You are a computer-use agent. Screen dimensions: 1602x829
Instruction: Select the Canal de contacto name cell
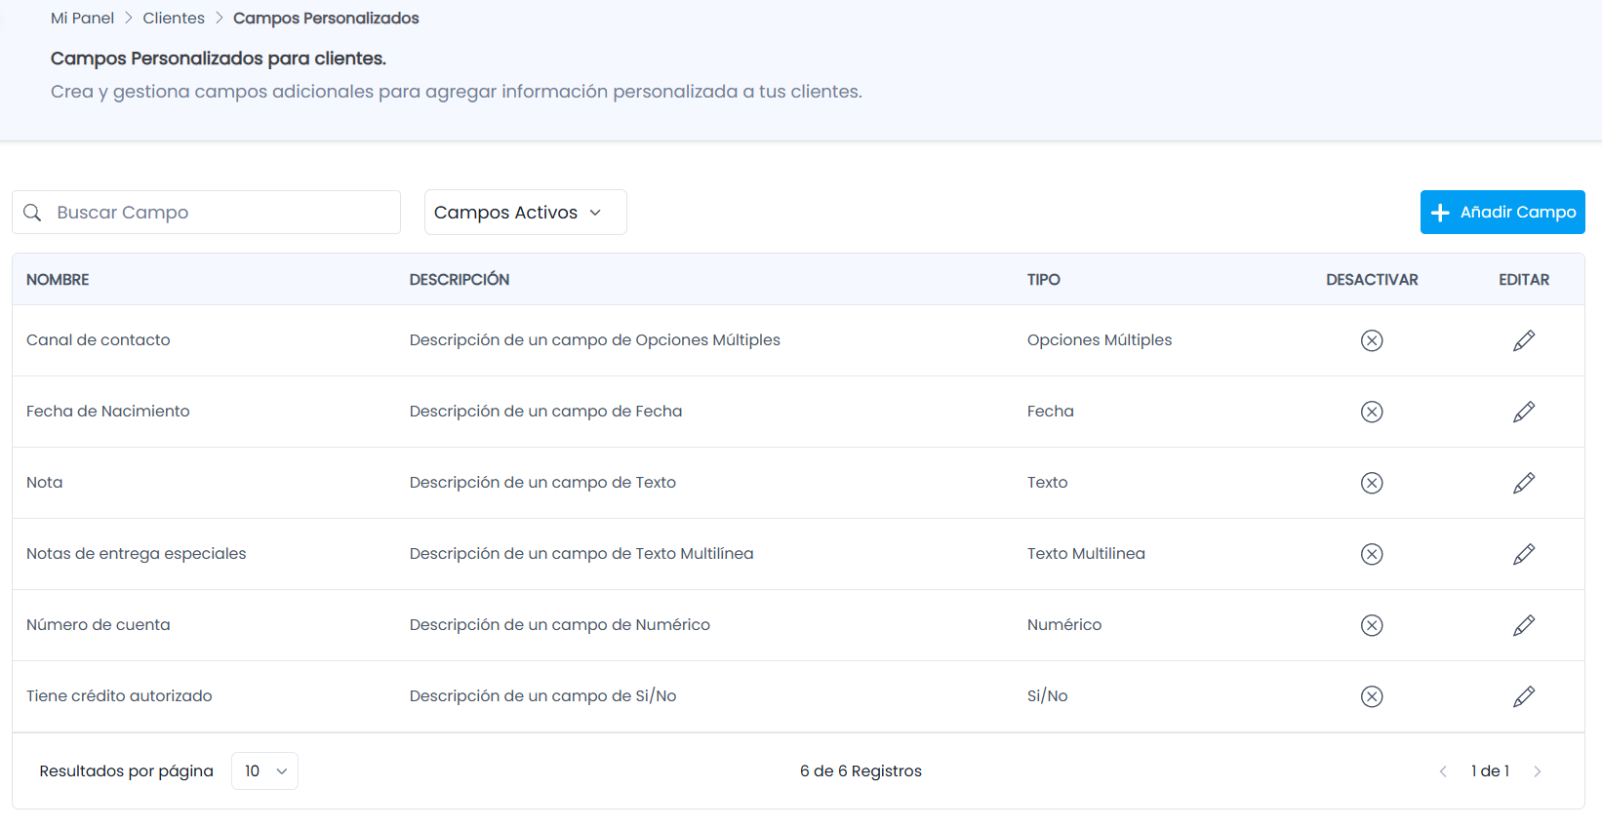[99, 340]
